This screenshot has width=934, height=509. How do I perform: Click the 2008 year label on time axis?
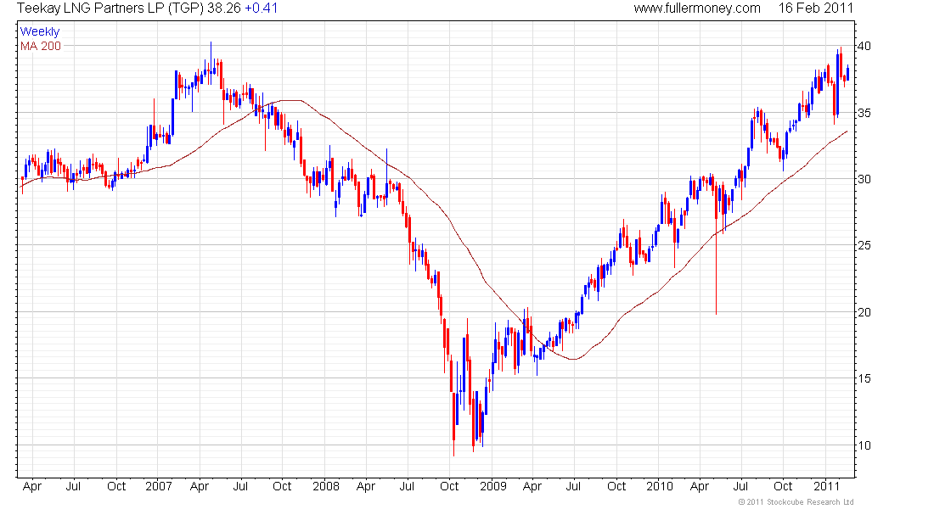coord(326,486)
